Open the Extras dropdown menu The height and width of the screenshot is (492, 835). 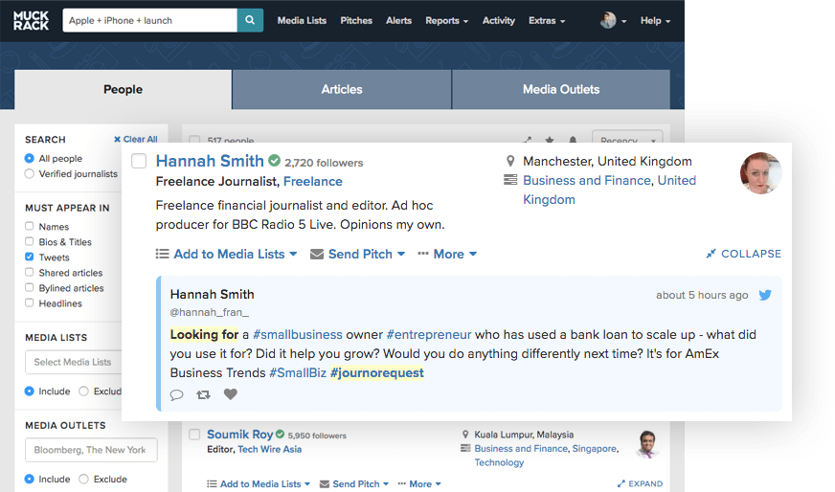547,20
